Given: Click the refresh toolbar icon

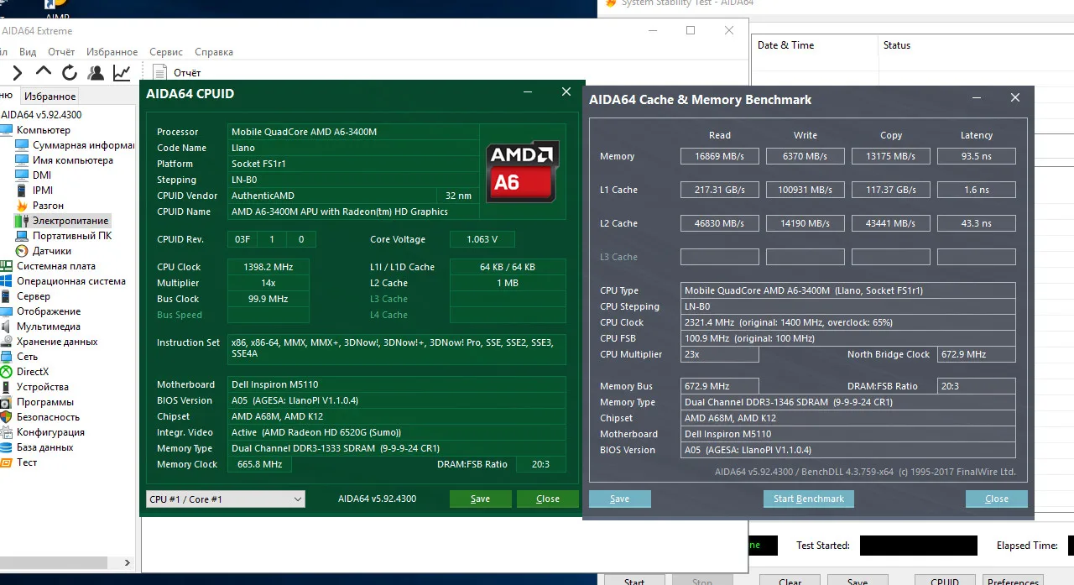Looking at the screenshot, I should point(70,72).
